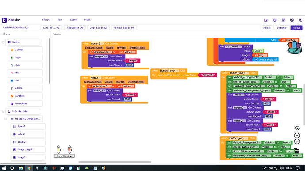
Task: Open the Logic blocks drawer
Action: click(x=25, y=57)
